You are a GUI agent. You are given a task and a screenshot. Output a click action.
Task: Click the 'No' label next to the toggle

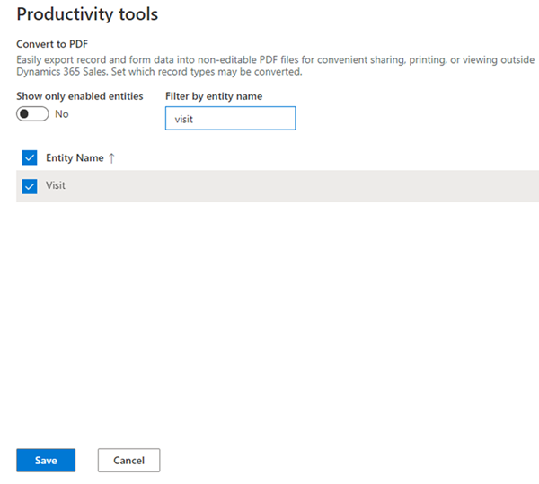(62, 114)
